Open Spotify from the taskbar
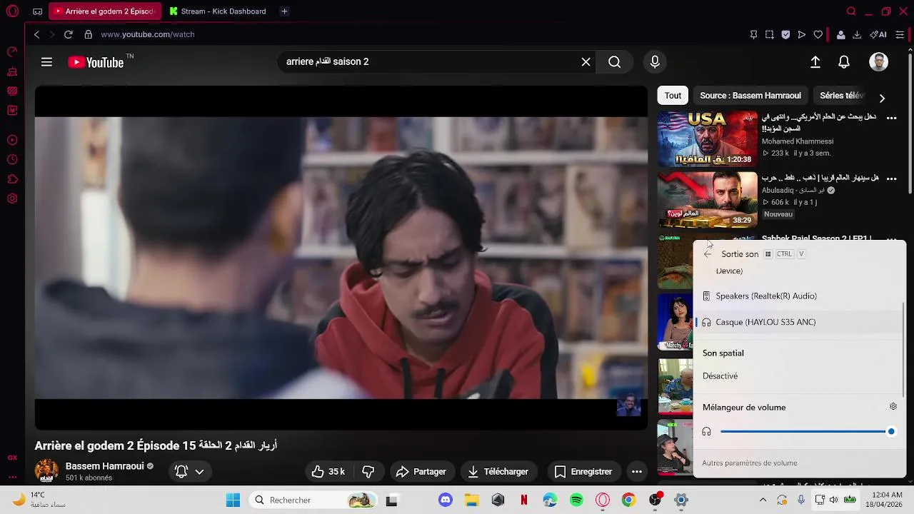The height and width of the screenshot is (514, 914). (576, 500)
